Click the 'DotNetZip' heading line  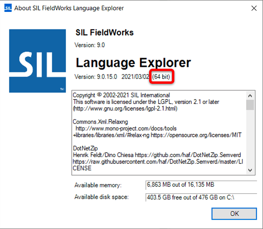(x=85, y=148)
